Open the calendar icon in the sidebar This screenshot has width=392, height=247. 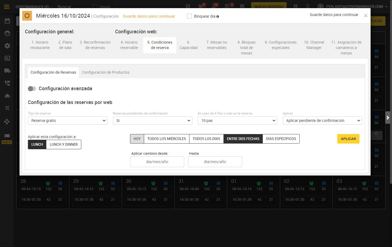[7, 21]
